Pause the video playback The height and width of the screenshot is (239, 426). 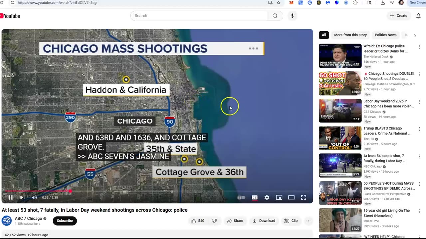click(10, 198)
